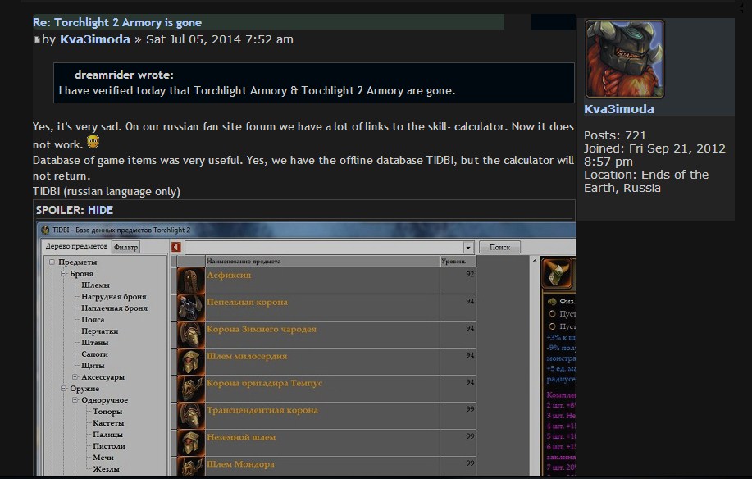Select Пистоли in the weapons tree
Screen dimensions: 752x479
(x=109, y=446)
